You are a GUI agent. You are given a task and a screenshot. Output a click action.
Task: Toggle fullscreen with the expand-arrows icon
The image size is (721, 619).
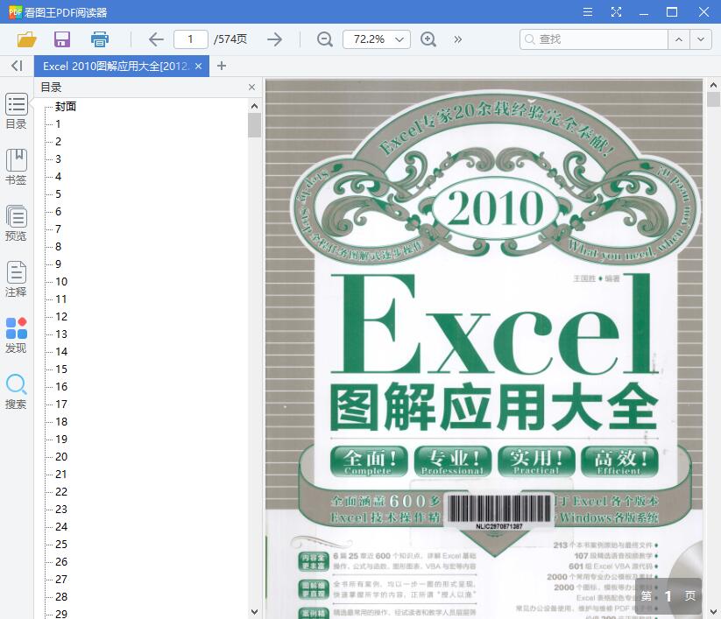(x=616, y=12)
